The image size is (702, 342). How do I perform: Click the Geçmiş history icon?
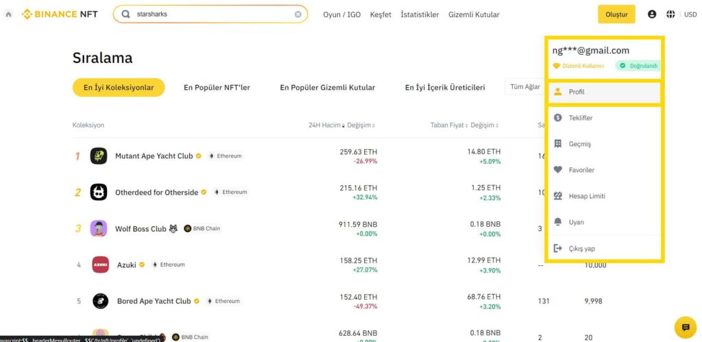(x=557, y=144)
